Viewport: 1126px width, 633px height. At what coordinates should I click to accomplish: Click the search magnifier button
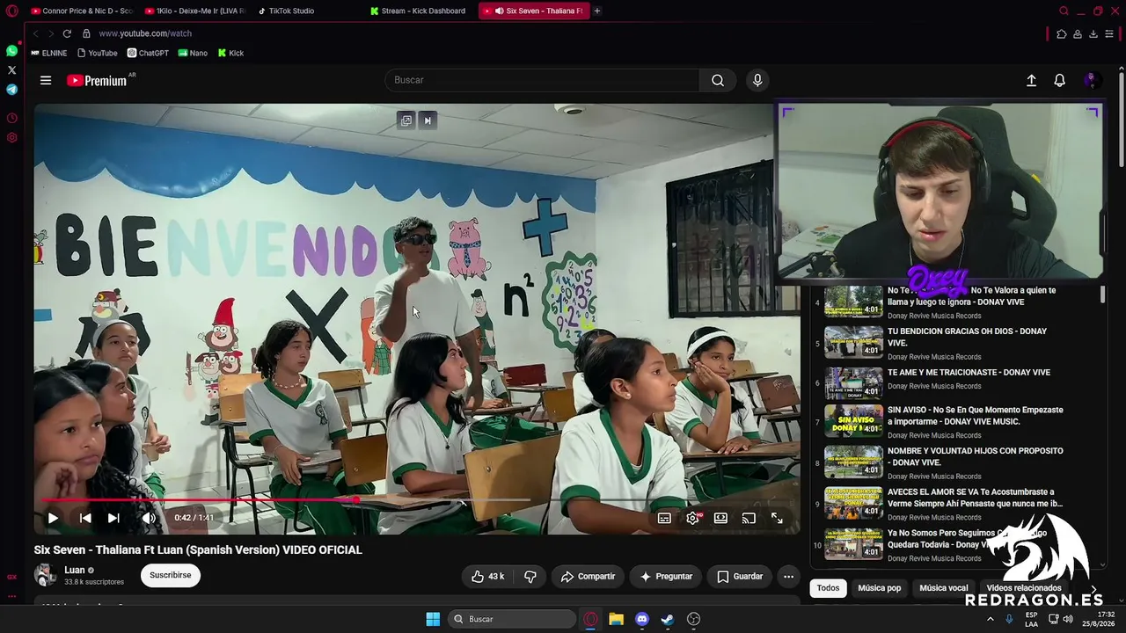point(718,80)
